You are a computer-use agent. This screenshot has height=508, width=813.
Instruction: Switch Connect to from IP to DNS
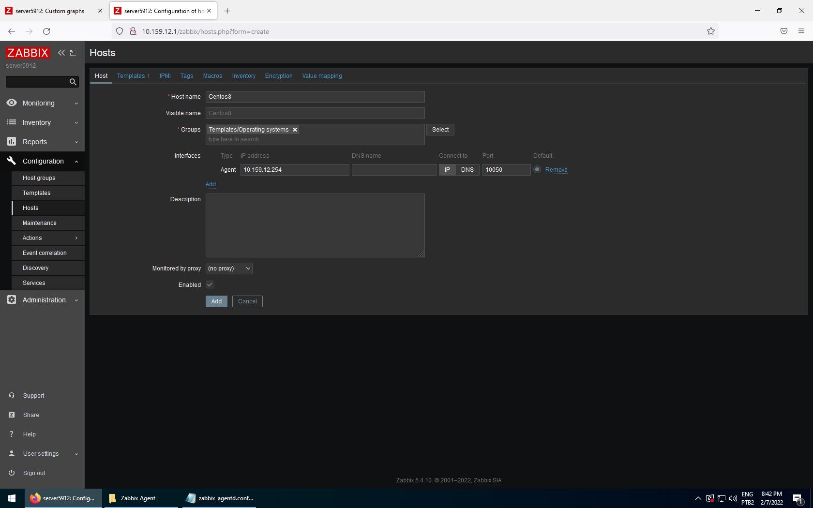pos(467,170)
